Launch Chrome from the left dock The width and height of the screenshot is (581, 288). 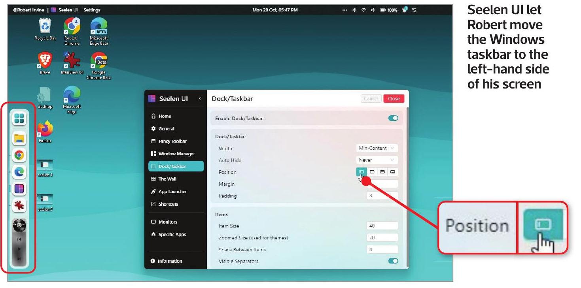pyautogui.click(x=19, y=155)
